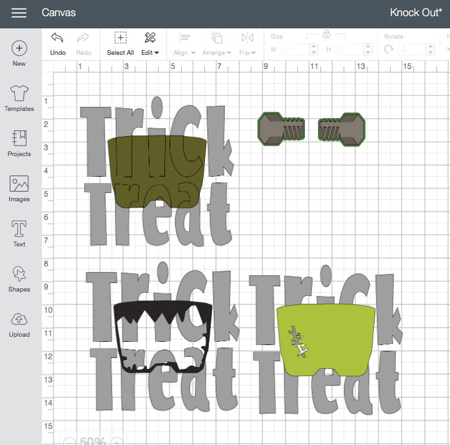
Task: Click the Rotate circular arrow icon
Action: coord(389,50)
